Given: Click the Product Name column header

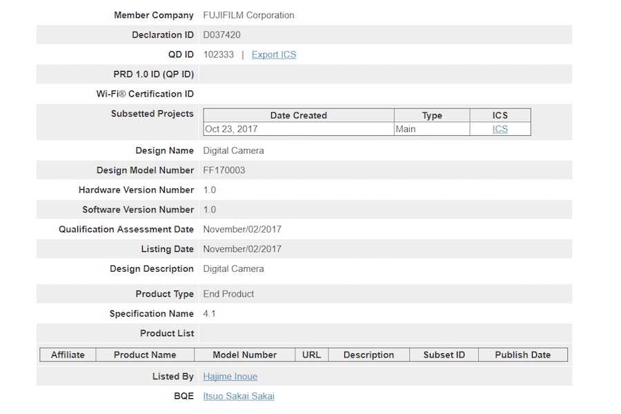Looking at the screenshot, I should (145, 355).
